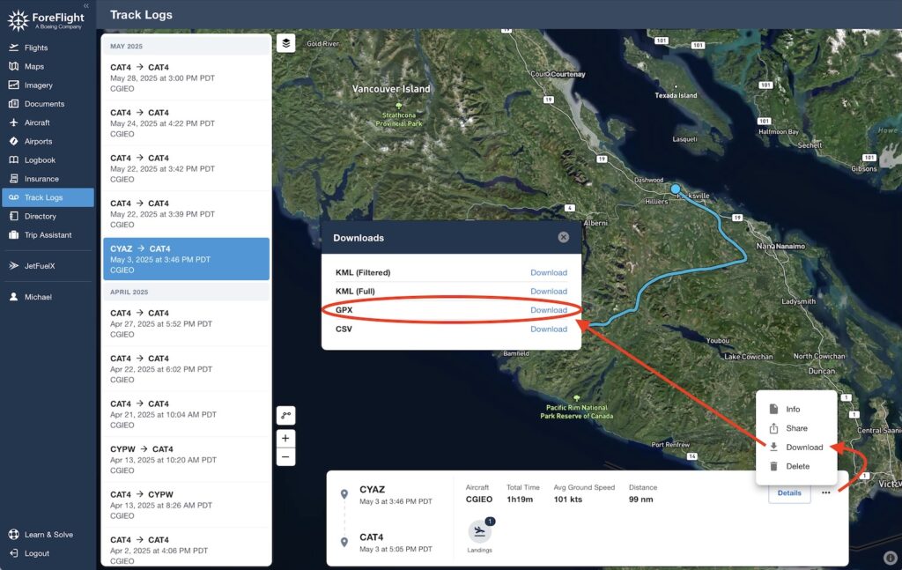This screenshot has height=570, width=902.
Task: Download the GPX track file
Action: point(548,310)
